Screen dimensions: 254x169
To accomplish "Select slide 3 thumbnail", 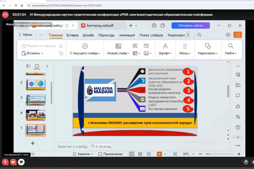I will [x=36, y=100].
